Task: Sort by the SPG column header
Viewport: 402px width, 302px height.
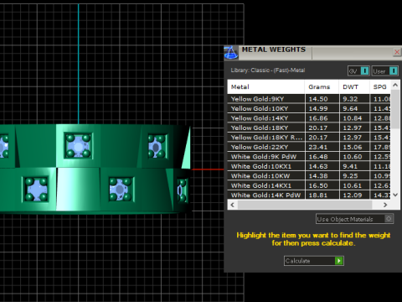Action: pos(380,87)
